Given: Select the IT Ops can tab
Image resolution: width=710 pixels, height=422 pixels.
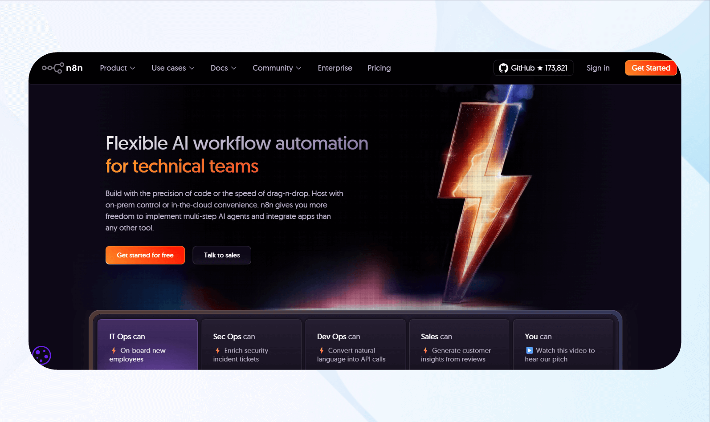Looking at the screenshot, I should coord(147,345).
